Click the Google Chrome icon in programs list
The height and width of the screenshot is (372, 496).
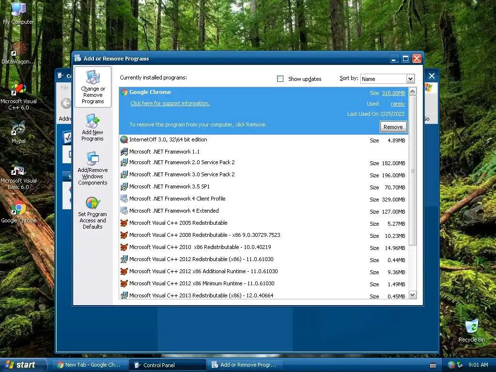pyautogui.click(x=124, y=92)
